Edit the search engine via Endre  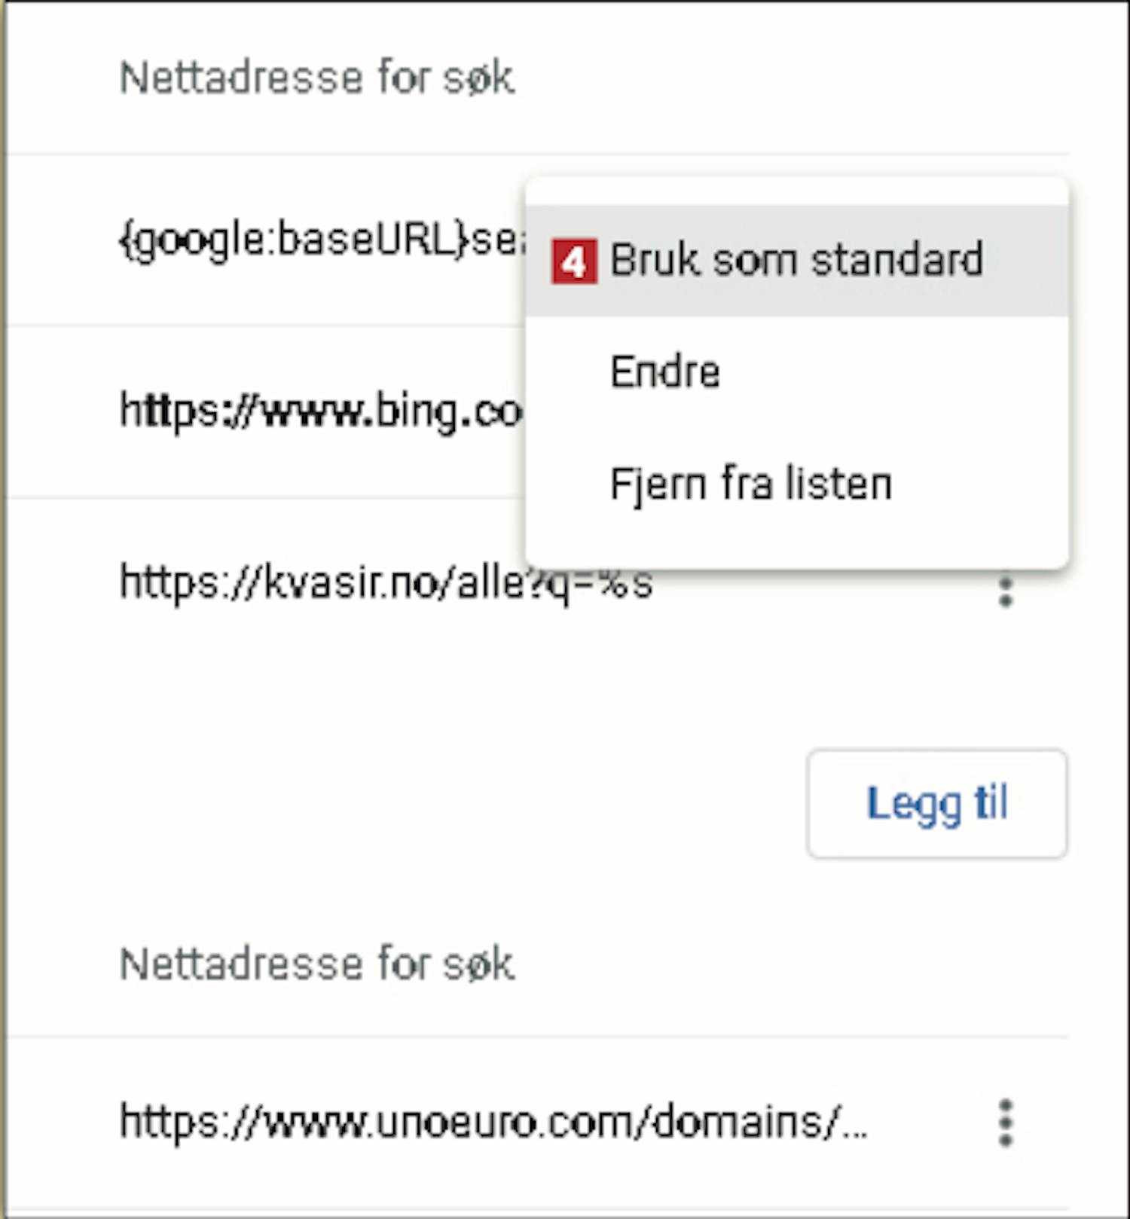coord(665,371)
